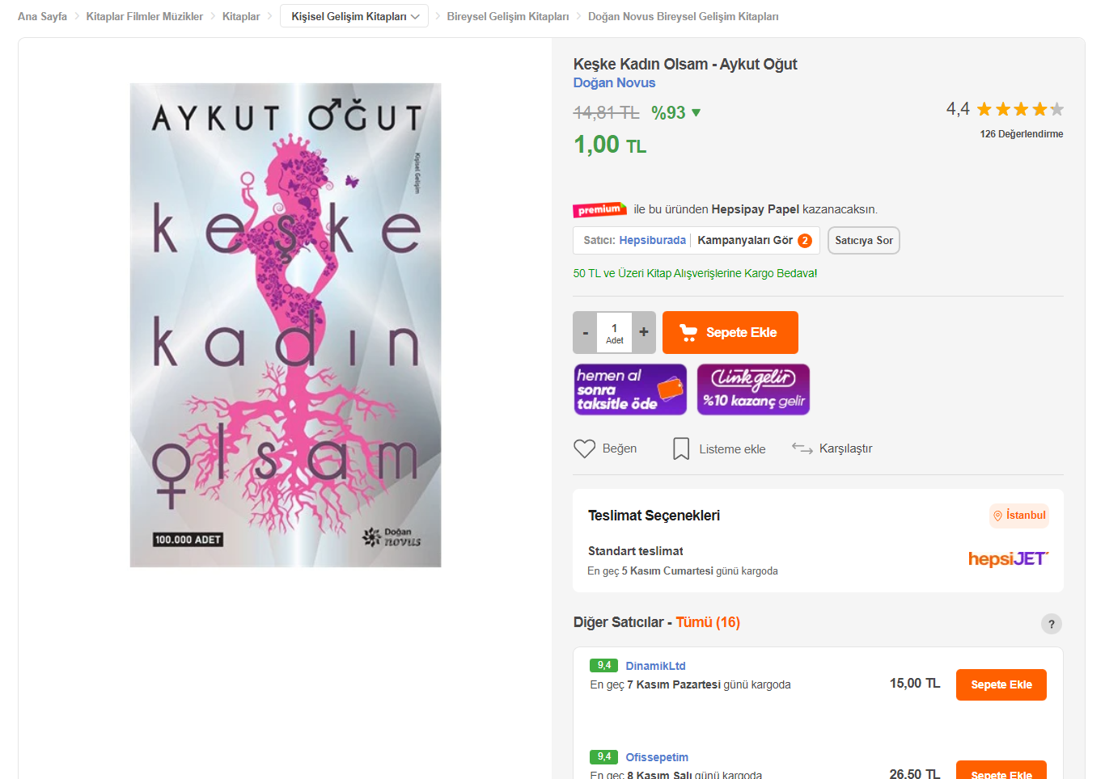The width and height of the screenshot is (1105, 779).
Task: Open Kampanyaları Gör campaigns list
Action: [x=754, y=240]
